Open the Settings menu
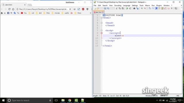Viewport: 184px width, 103px height. 135,5
